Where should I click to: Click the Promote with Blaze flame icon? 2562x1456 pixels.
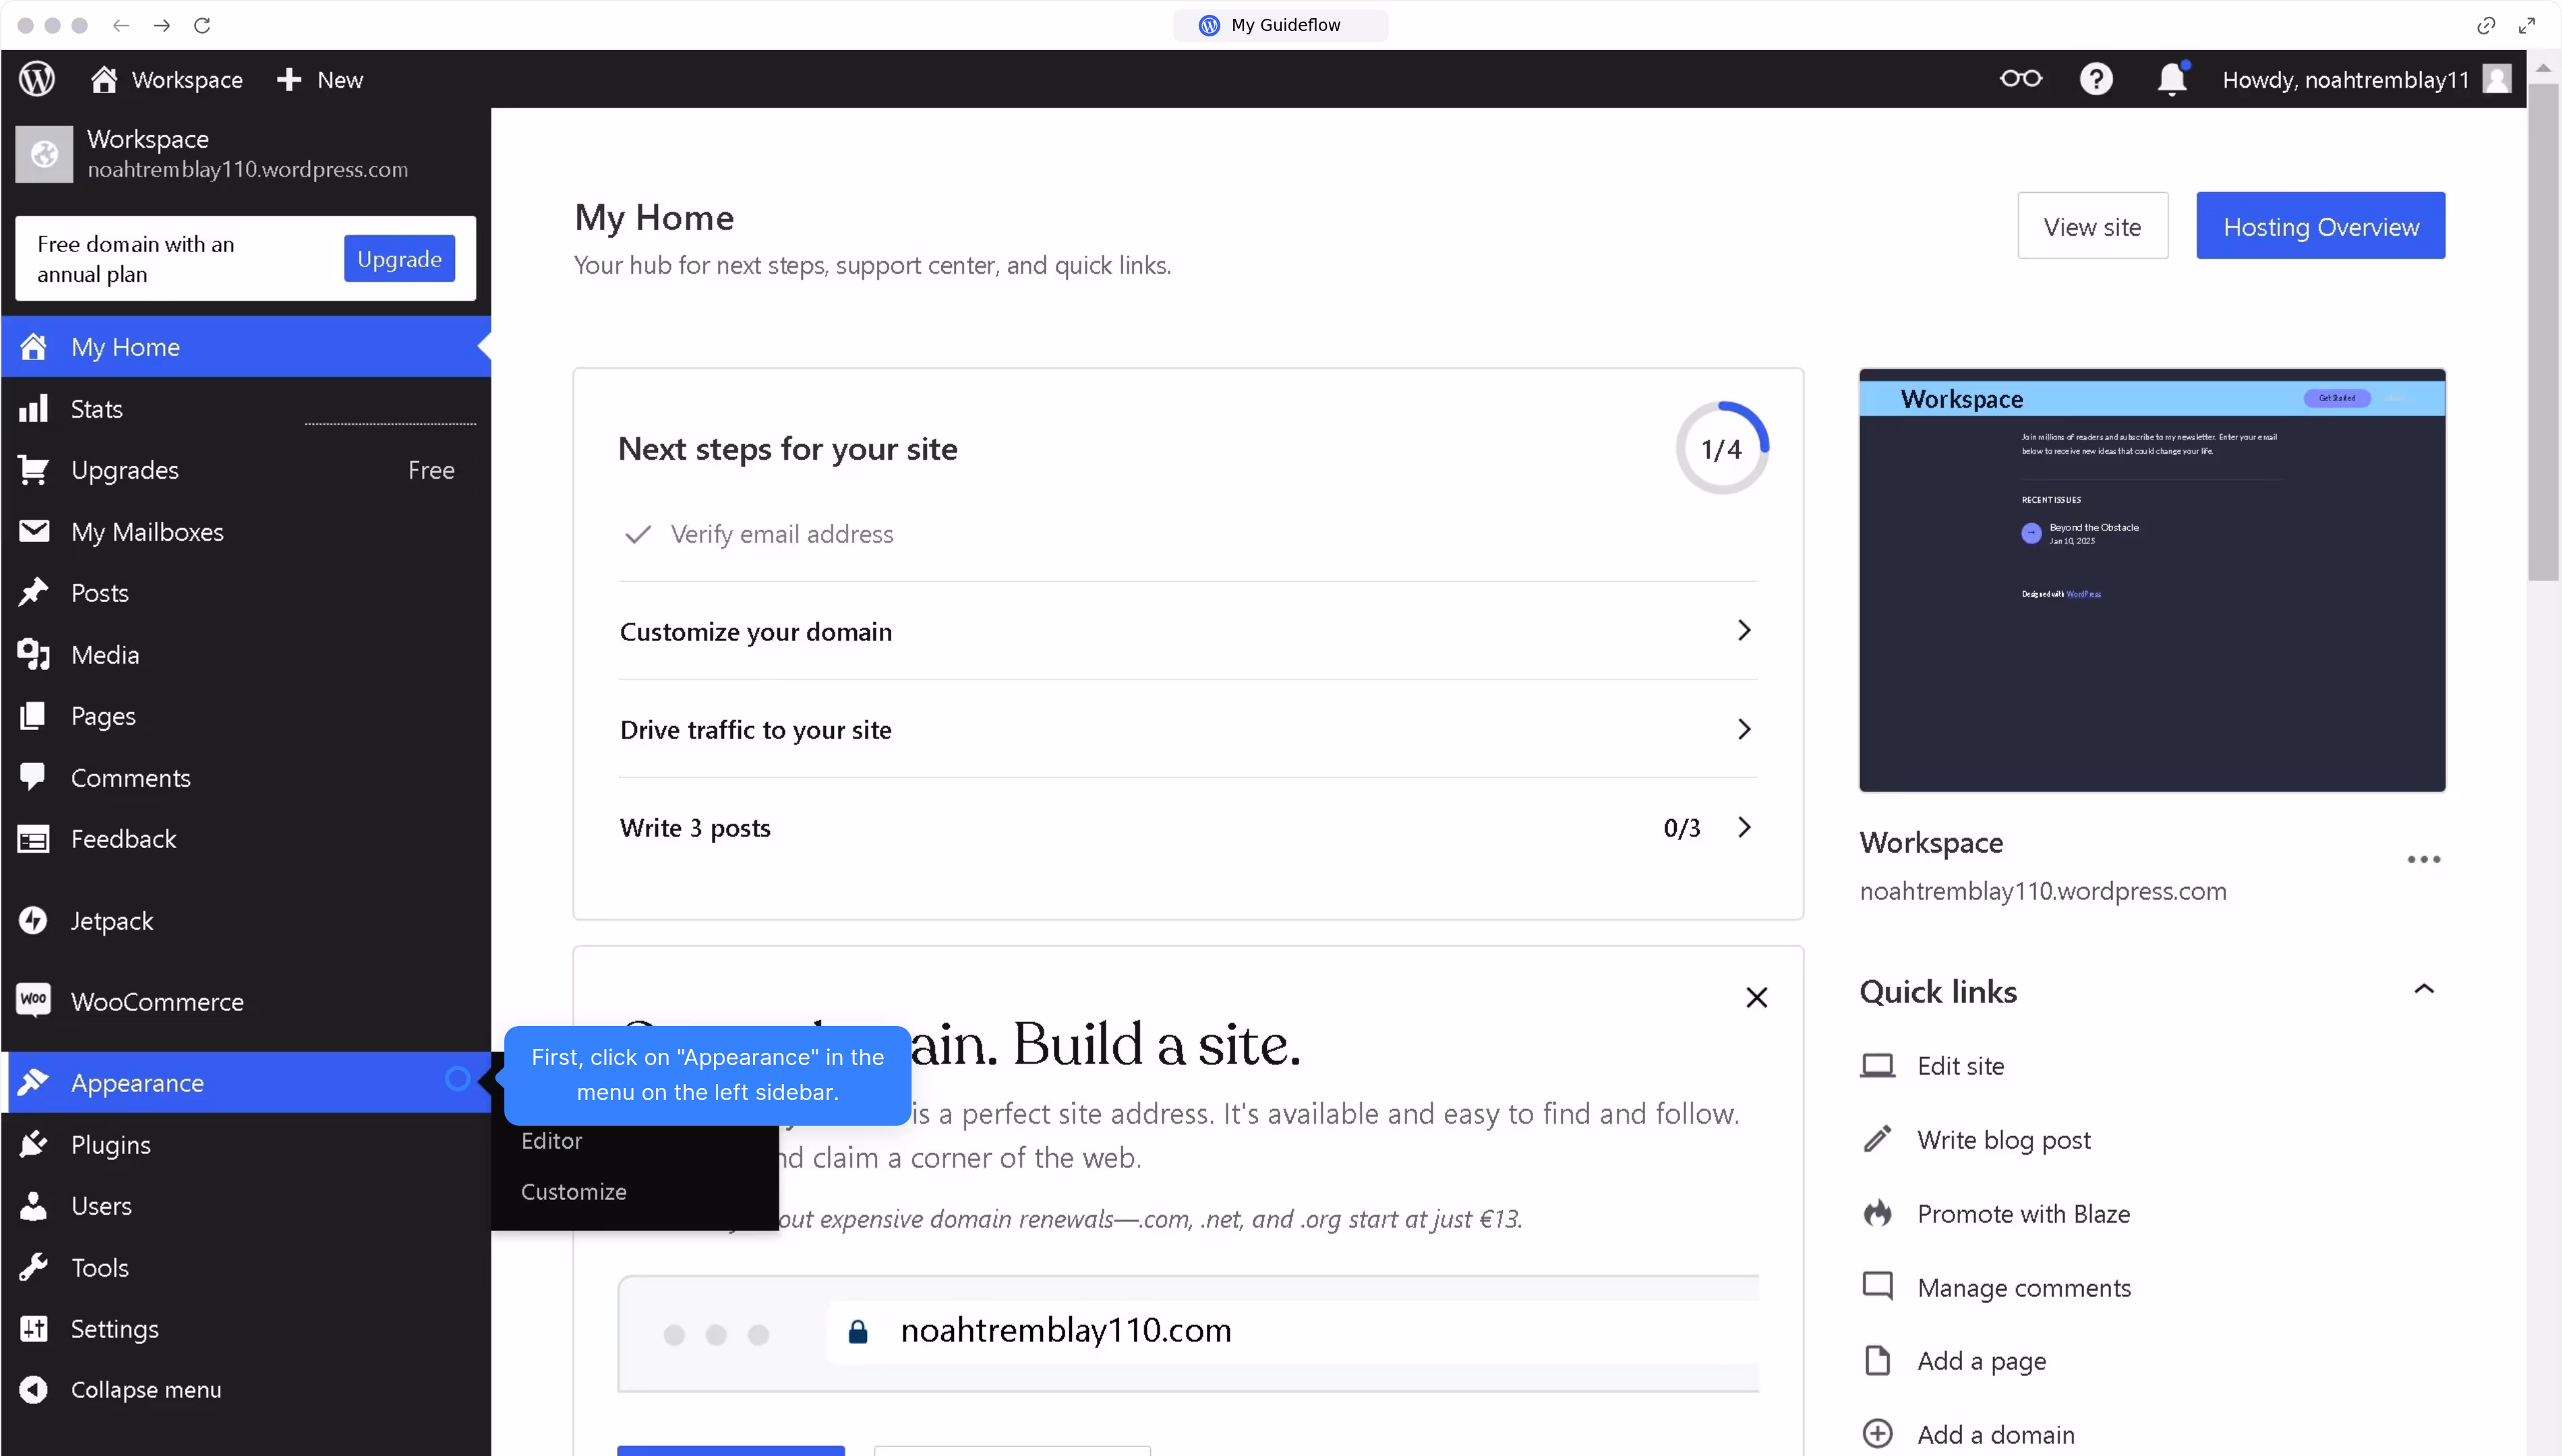[x=1877, y=1213]
